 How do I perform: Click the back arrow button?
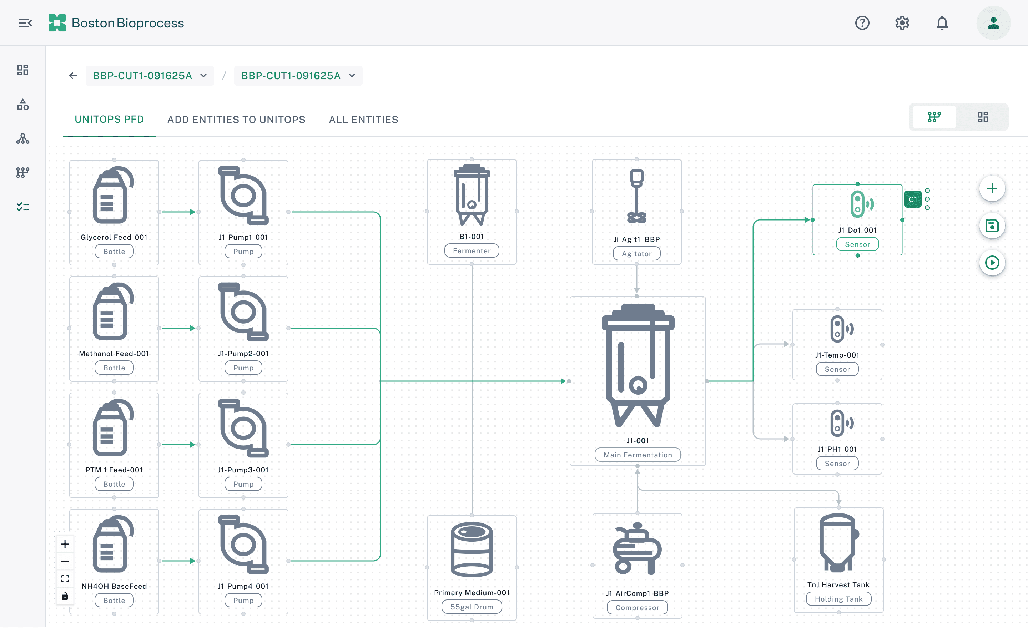click(x=72, y=76)
